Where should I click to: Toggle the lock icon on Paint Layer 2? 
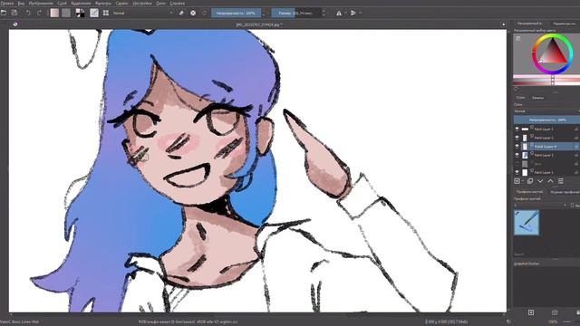coord(576,138)
